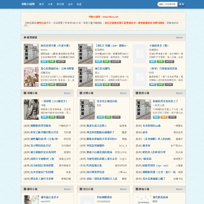
Task: Open More+ in the 玄幻小说 header
Action: (123, 189)
